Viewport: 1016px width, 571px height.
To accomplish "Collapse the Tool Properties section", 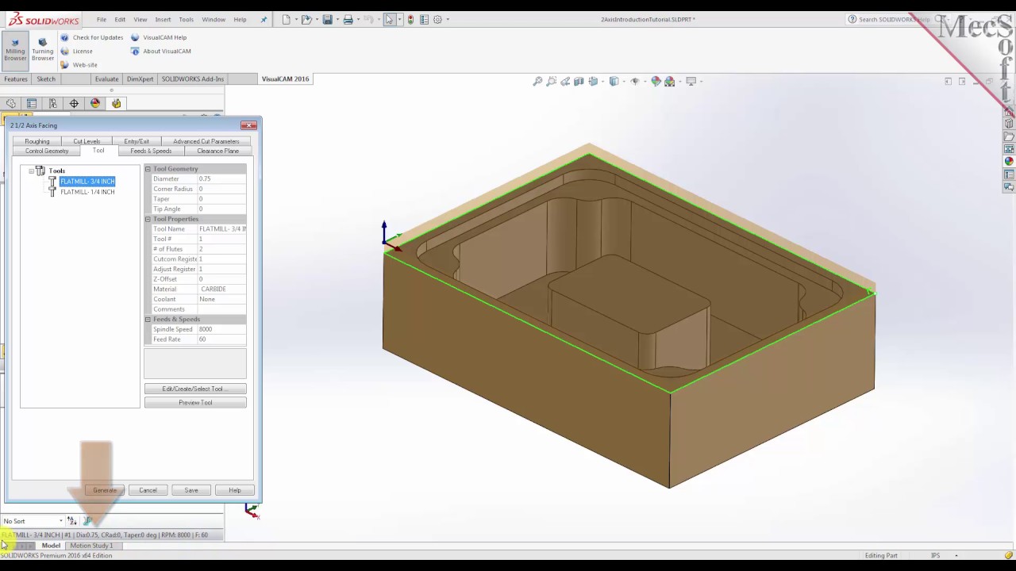I will pyautogui.click(x=148, y=219).
